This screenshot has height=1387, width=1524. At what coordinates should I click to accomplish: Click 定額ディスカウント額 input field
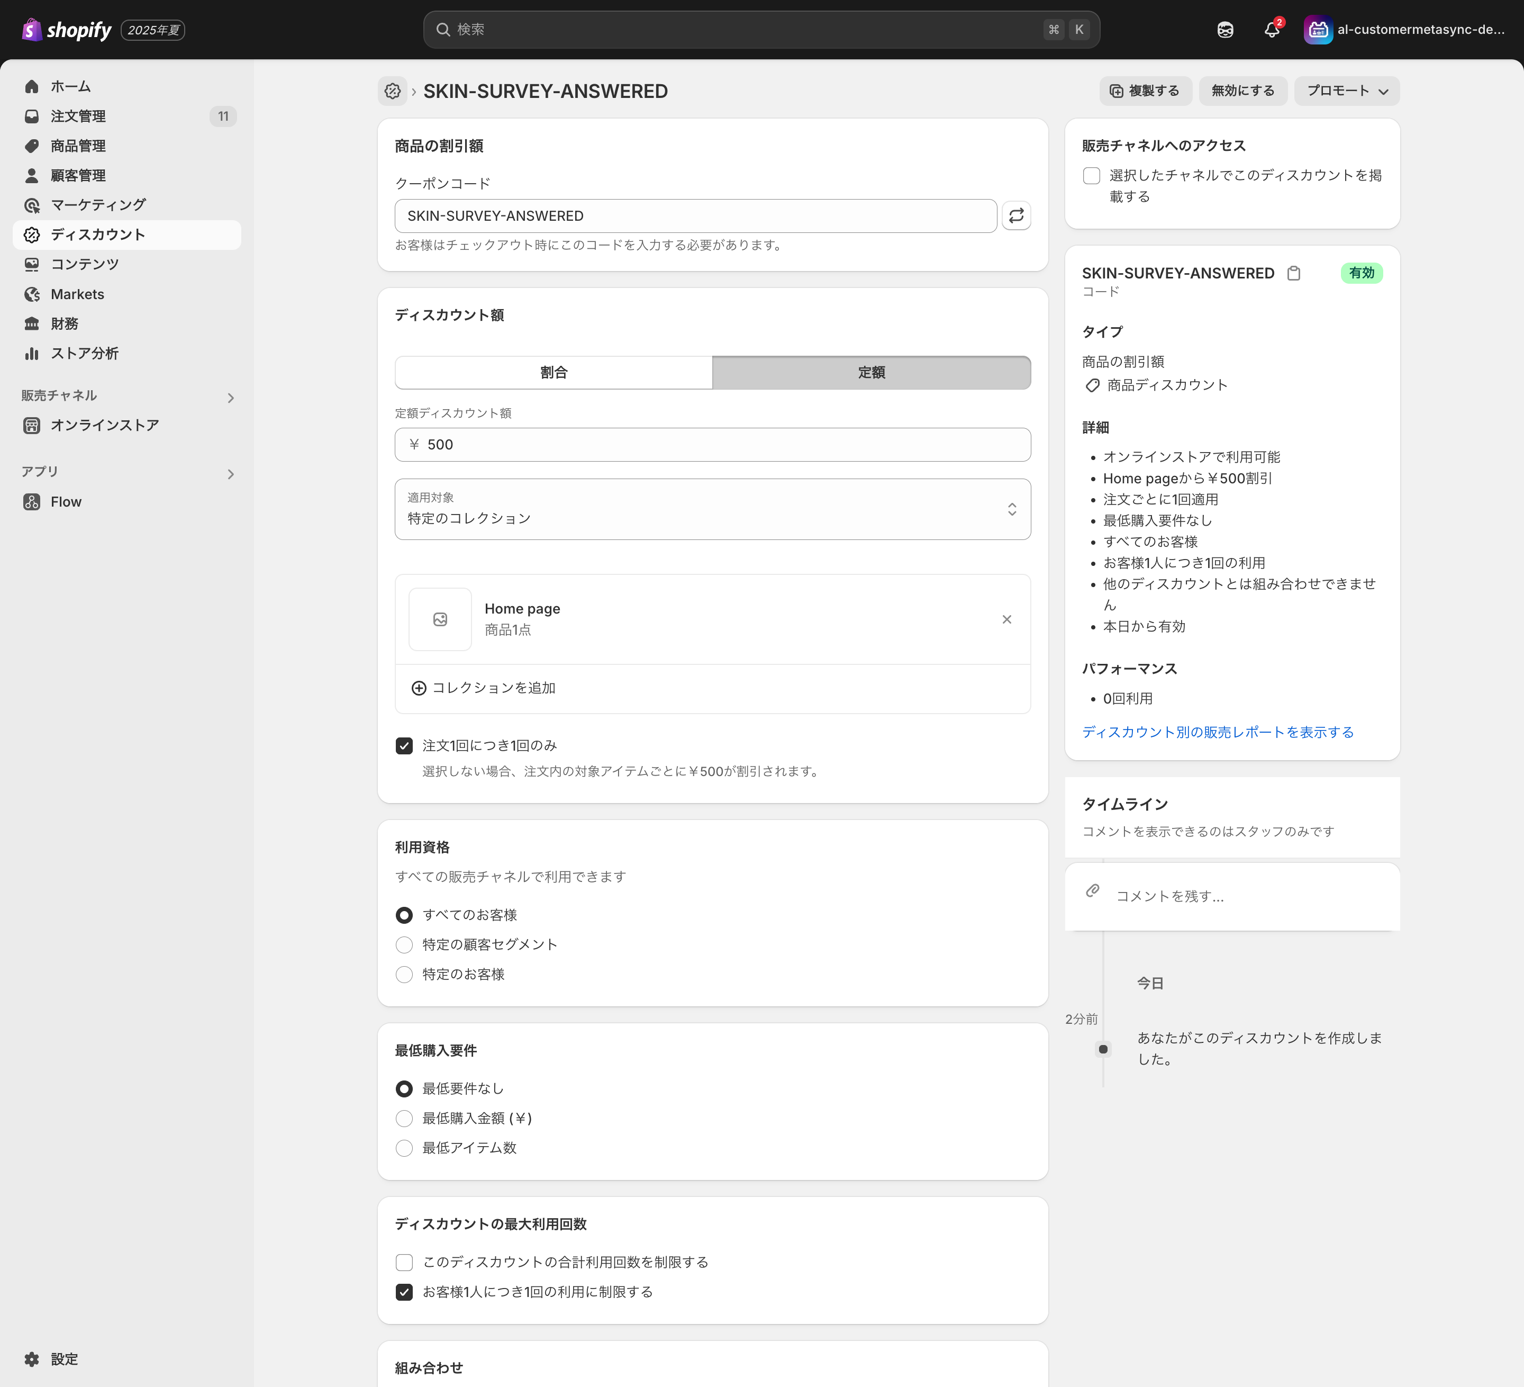tap(712, 445)
